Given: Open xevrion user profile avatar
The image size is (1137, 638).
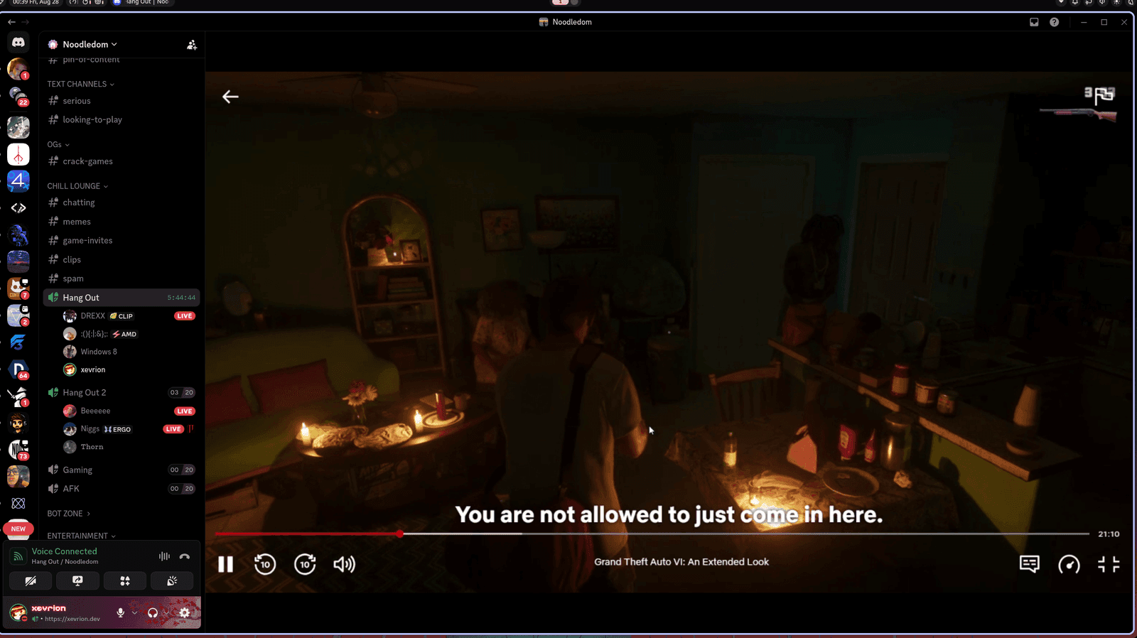Looking at the screenshot, I should (18, 612).
